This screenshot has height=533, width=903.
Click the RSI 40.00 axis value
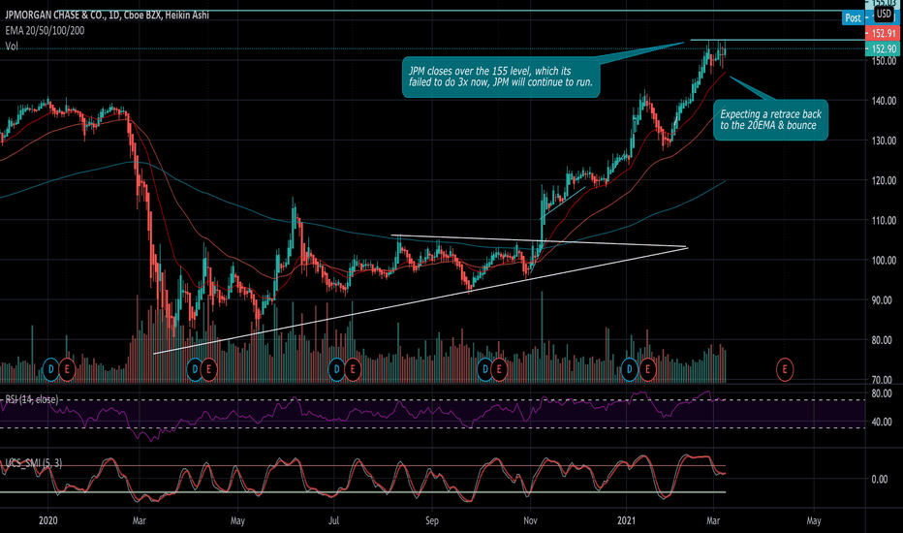click(883, 422)
